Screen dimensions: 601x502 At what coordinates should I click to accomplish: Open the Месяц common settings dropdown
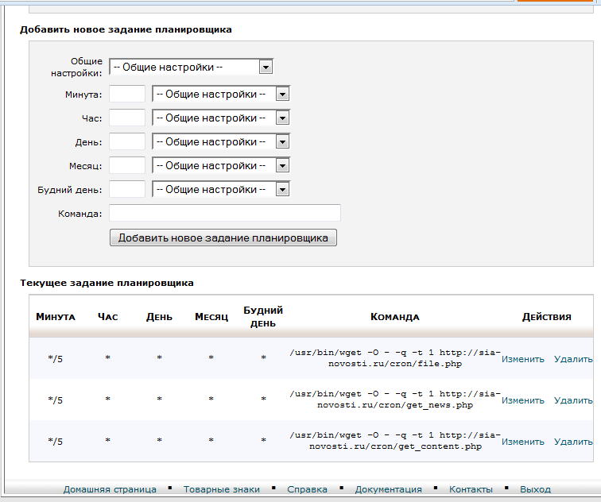(x=221, y=166)
